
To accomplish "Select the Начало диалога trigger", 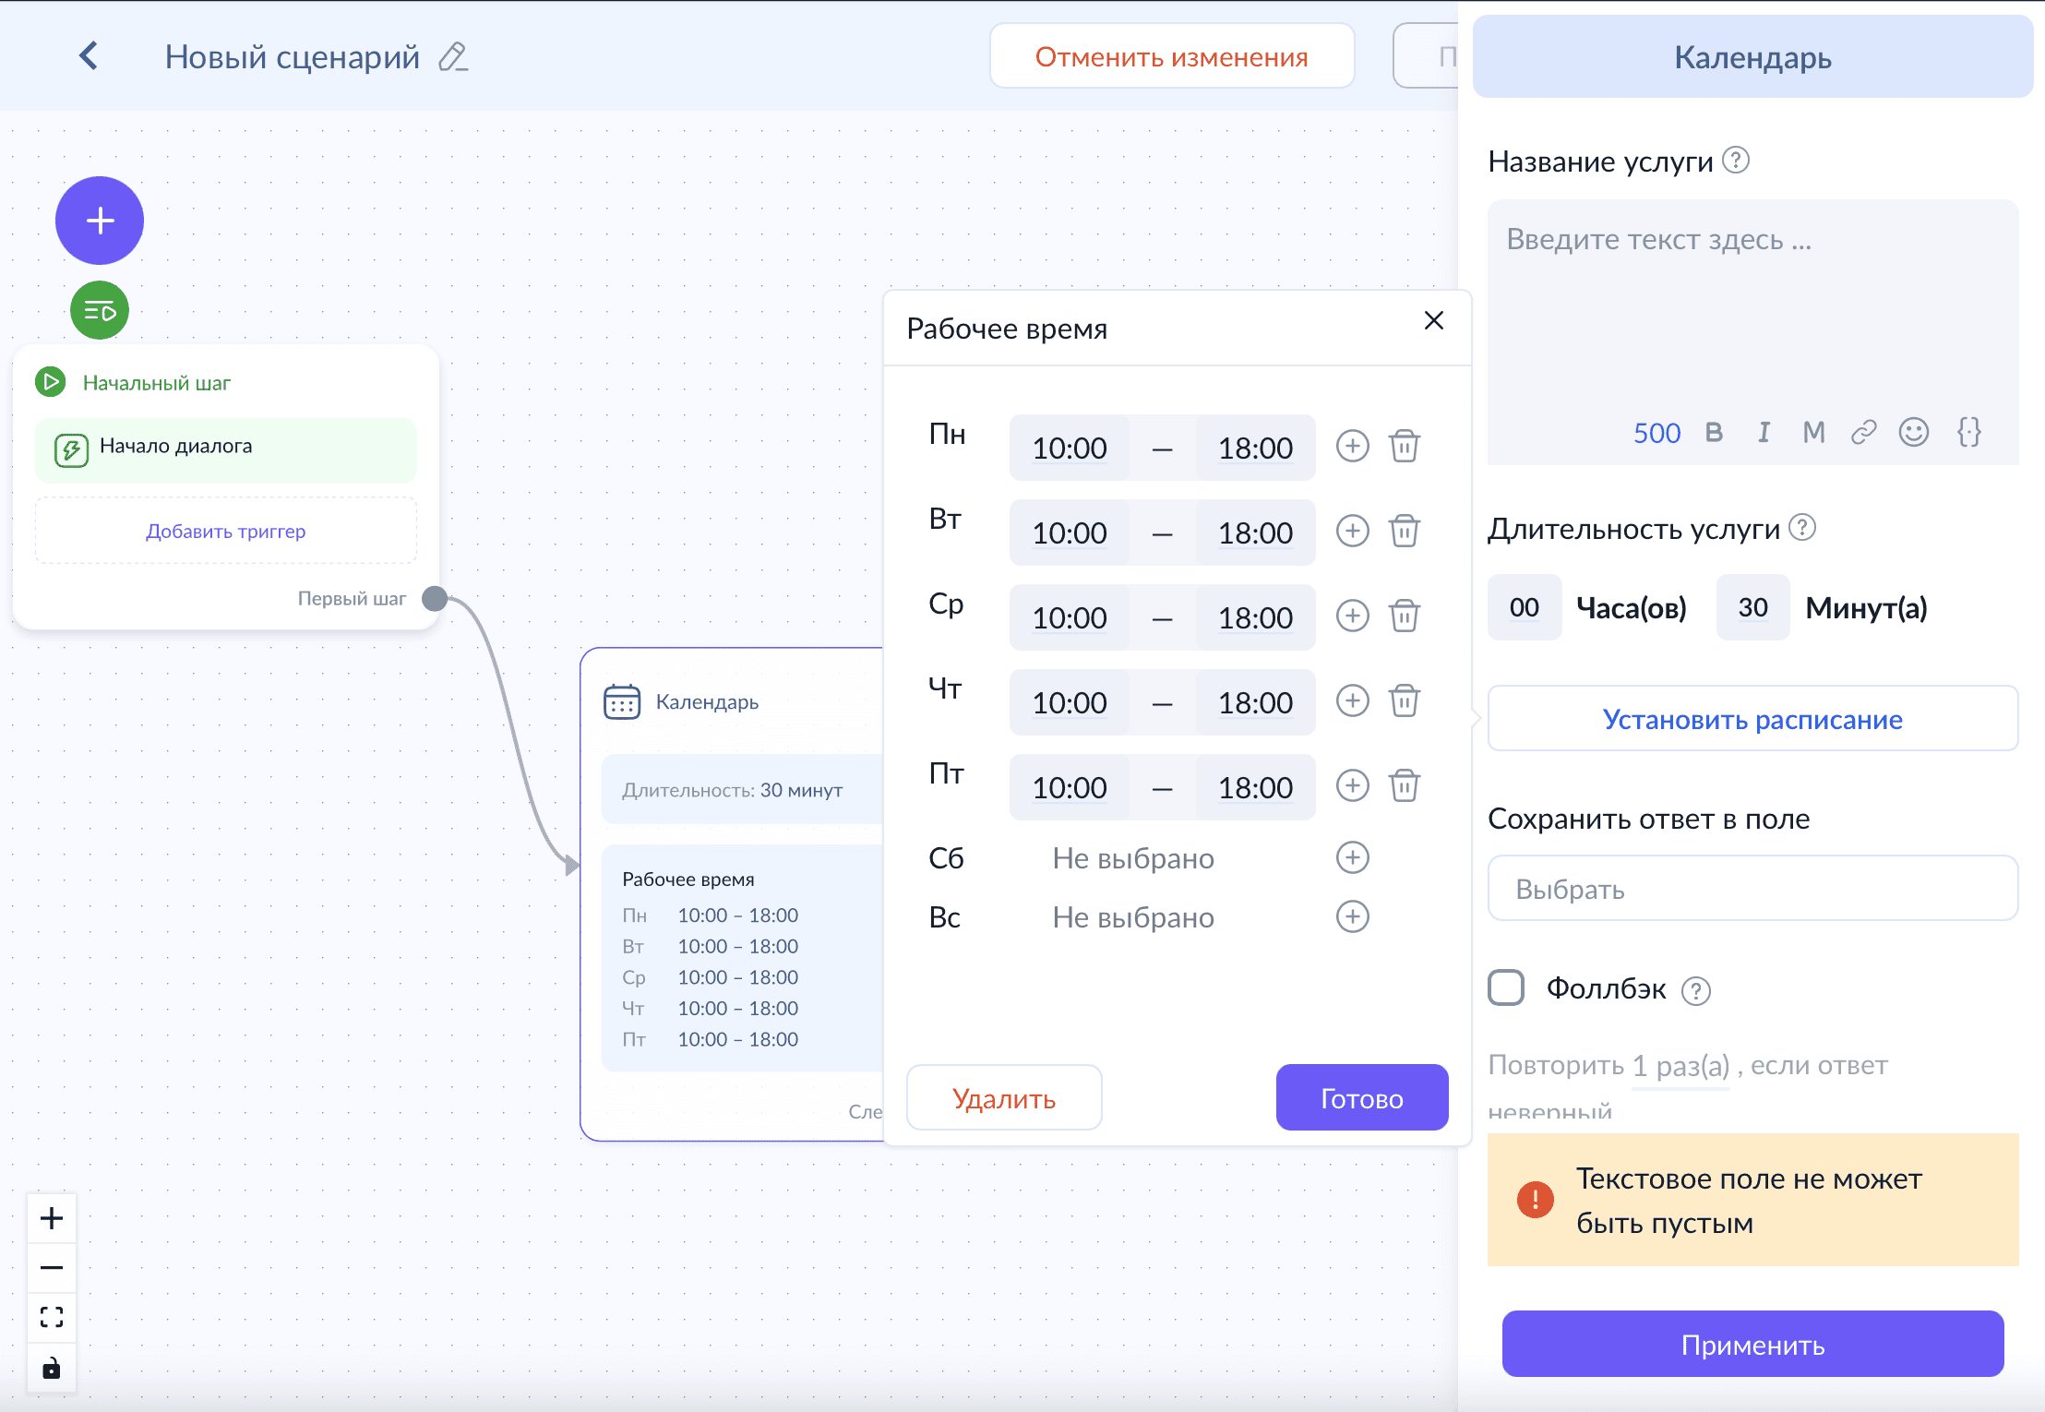I will [x=226, y=450].
